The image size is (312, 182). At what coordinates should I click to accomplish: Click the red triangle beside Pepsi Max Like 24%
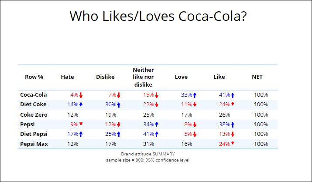(233, 143)
